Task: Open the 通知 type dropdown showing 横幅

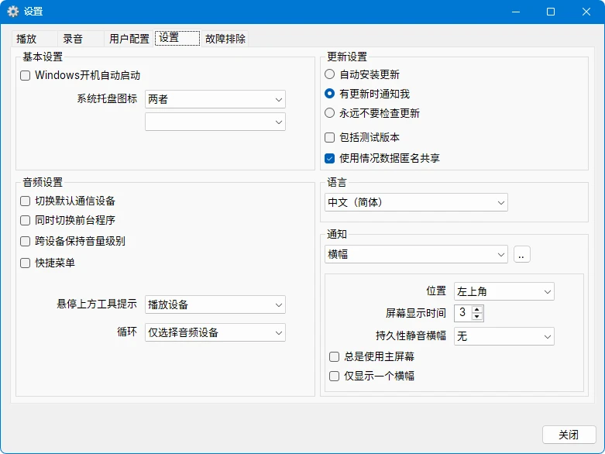Action: (x=416, y=255)
